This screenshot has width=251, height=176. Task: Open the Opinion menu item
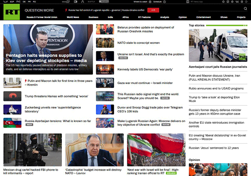pos(183,17)
